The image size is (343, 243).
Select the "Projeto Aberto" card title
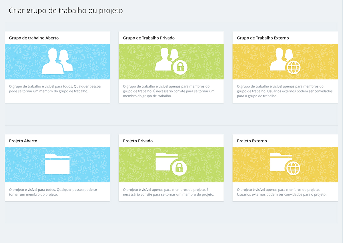click(x=23, y=141)
